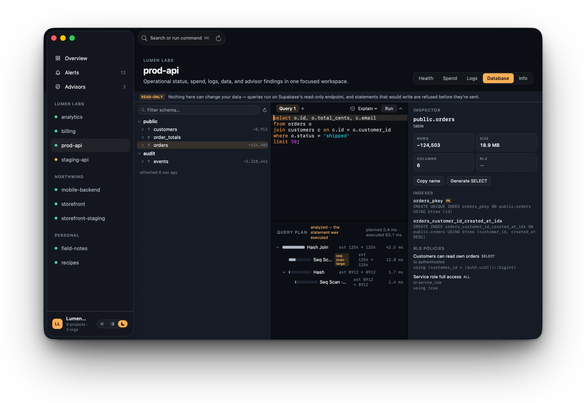Collapse the public schema group

[139, 122]
